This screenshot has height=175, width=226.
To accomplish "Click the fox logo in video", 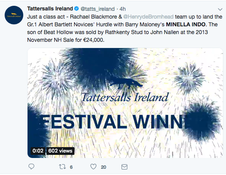I will [x=126, y=83].
